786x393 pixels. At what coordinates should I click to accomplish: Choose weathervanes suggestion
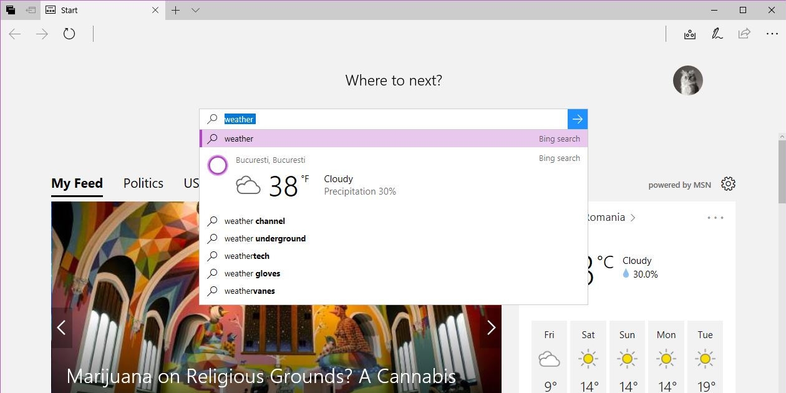click(394, 291)
